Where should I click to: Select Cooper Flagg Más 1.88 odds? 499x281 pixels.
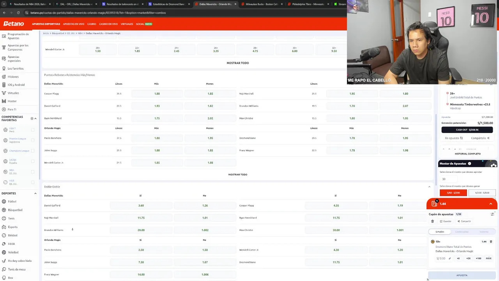coord(157,94)
